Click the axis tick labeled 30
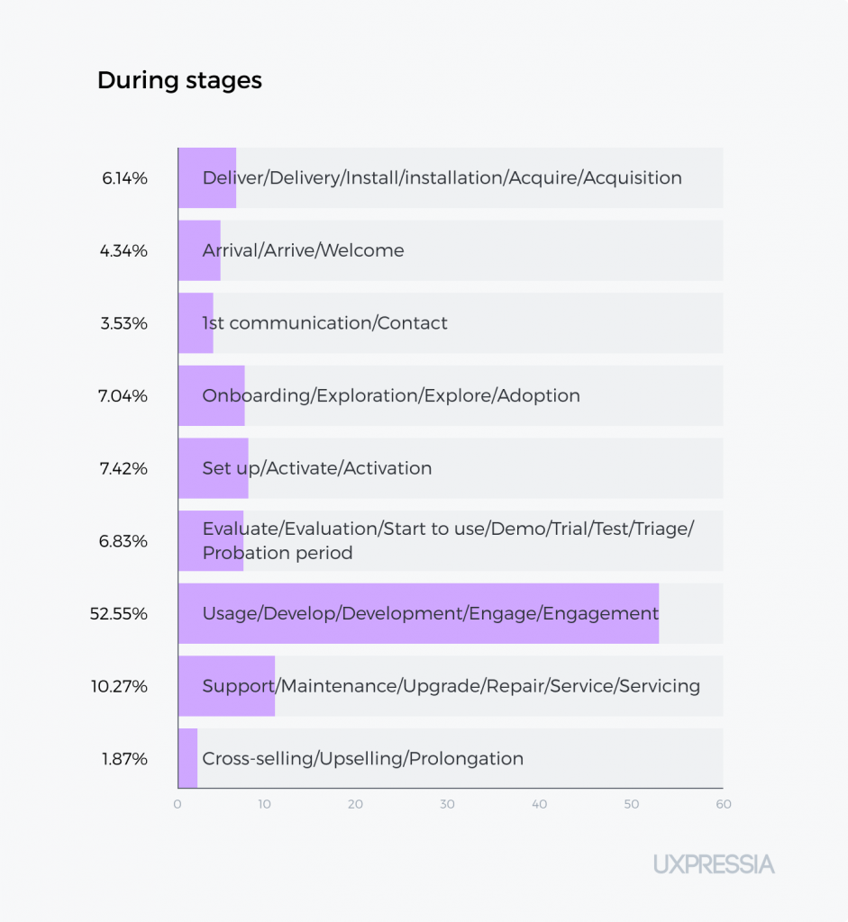The image size is (848, 922). click(x=447, y=804)
